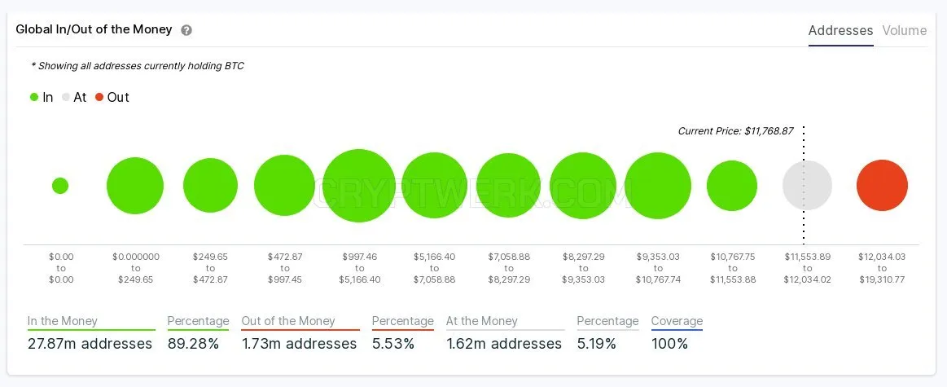Viewport: 947px width, 387px height.
Task: Click the 89.28% percentage value
Action: coord(193,344)
